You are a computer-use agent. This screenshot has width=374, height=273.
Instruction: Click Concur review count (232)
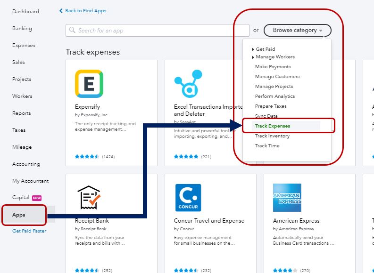pos(206,271)
